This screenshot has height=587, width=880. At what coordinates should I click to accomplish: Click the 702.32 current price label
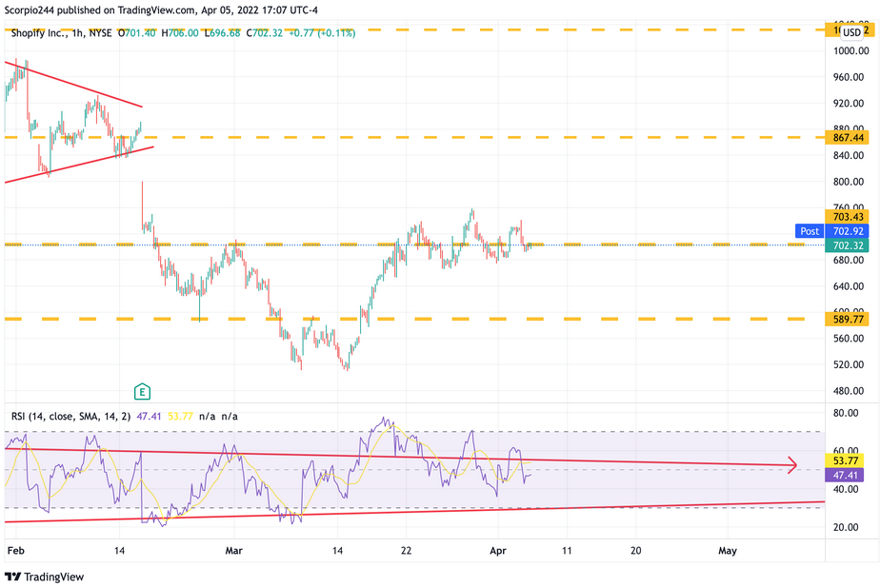pyautogui.click(x=848, y=245)
